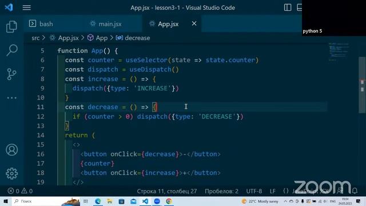Switch to the main.jsx tab
The width and height of the screenshot is (366, 206).
(x=106, y=24)
